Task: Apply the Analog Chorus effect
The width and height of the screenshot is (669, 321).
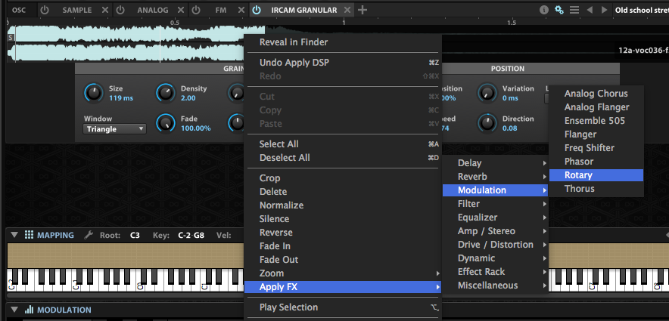Action: (596, 94)
